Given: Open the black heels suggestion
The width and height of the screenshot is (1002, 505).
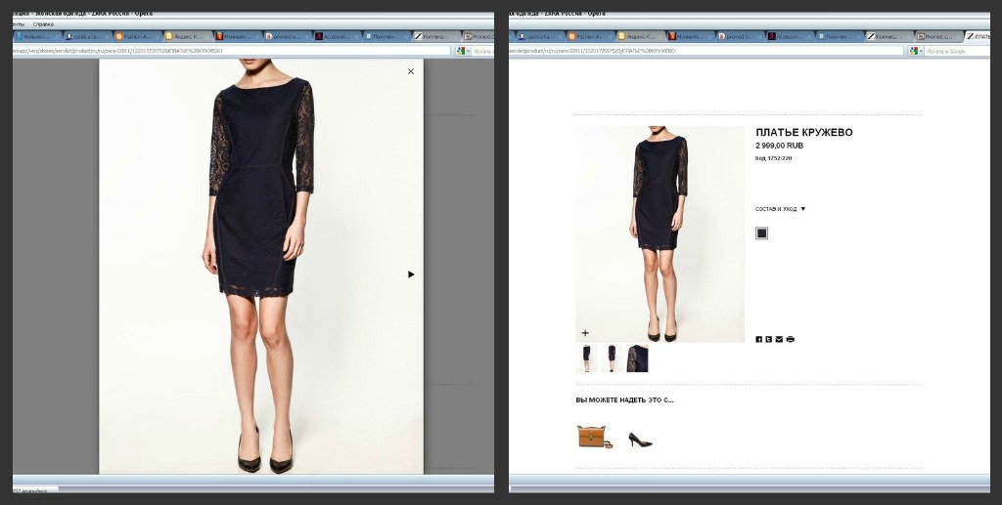Looking at the screenshot, I should pos(640,440).
